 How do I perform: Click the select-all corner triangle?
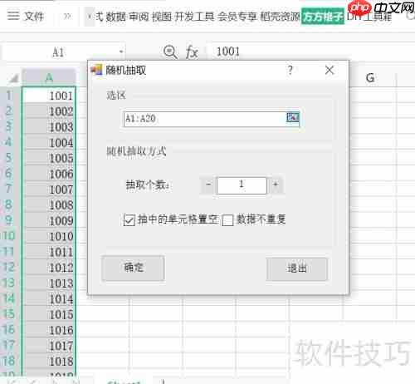pyautogui.click(x=13, y=79)
